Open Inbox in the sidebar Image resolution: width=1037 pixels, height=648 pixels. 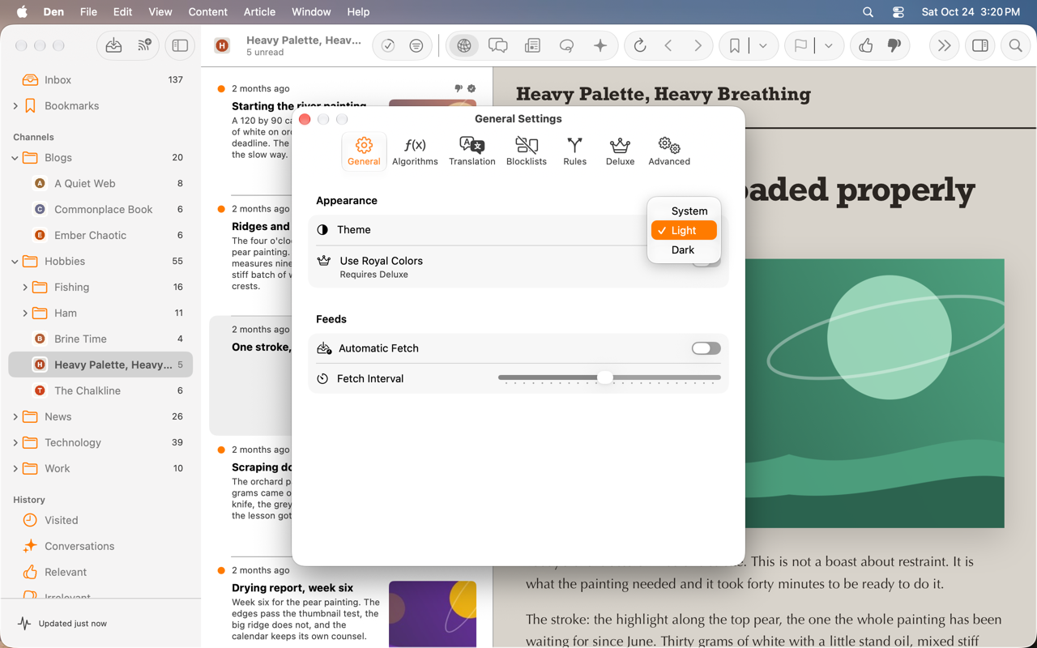[100, 80]
